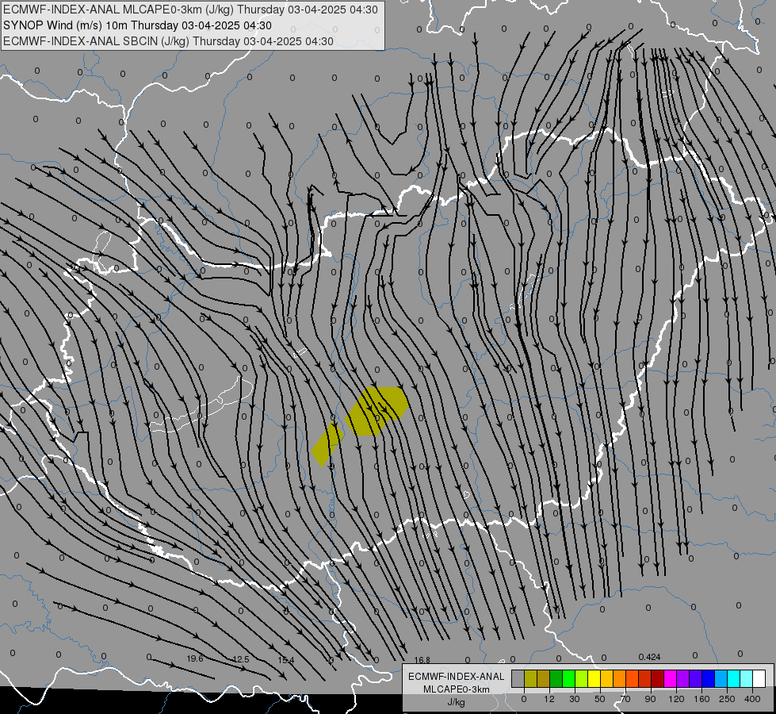Click the legend scale label 400
The height and width of the screenshot is (714, 776).
click(x=752, y=699)
